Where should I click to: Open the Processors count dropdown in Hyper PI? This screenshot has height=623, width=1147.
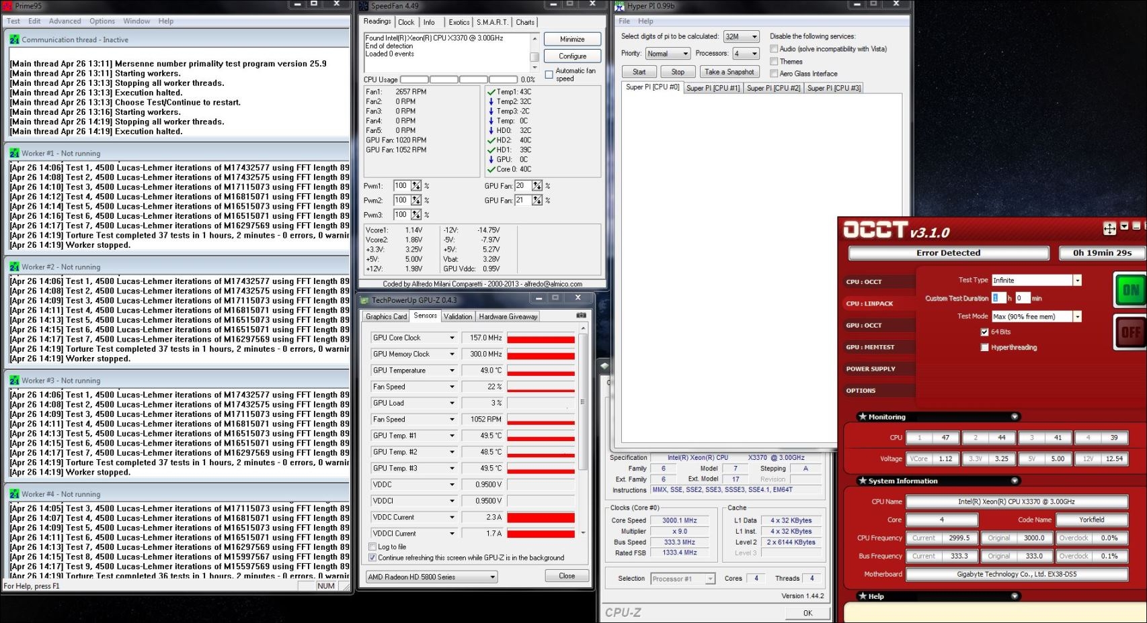746,53
